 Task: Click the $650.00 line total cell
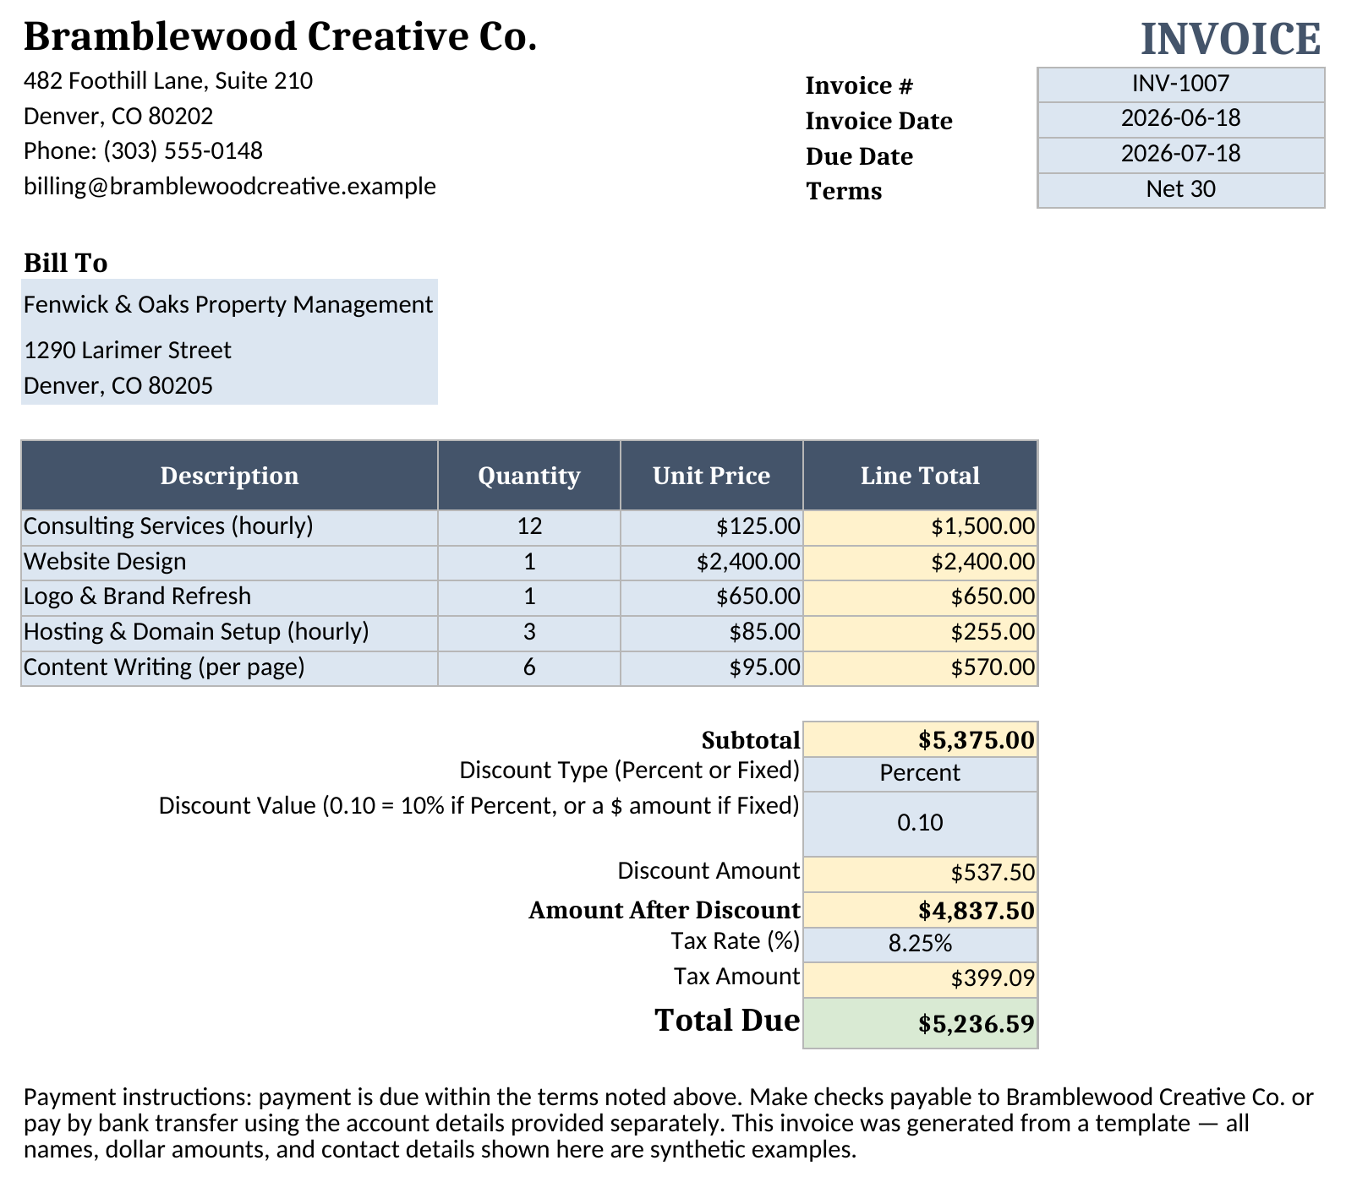point(920,597)
